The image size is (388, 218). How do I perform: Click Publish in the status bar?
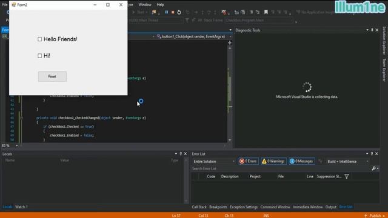[375, 216]
